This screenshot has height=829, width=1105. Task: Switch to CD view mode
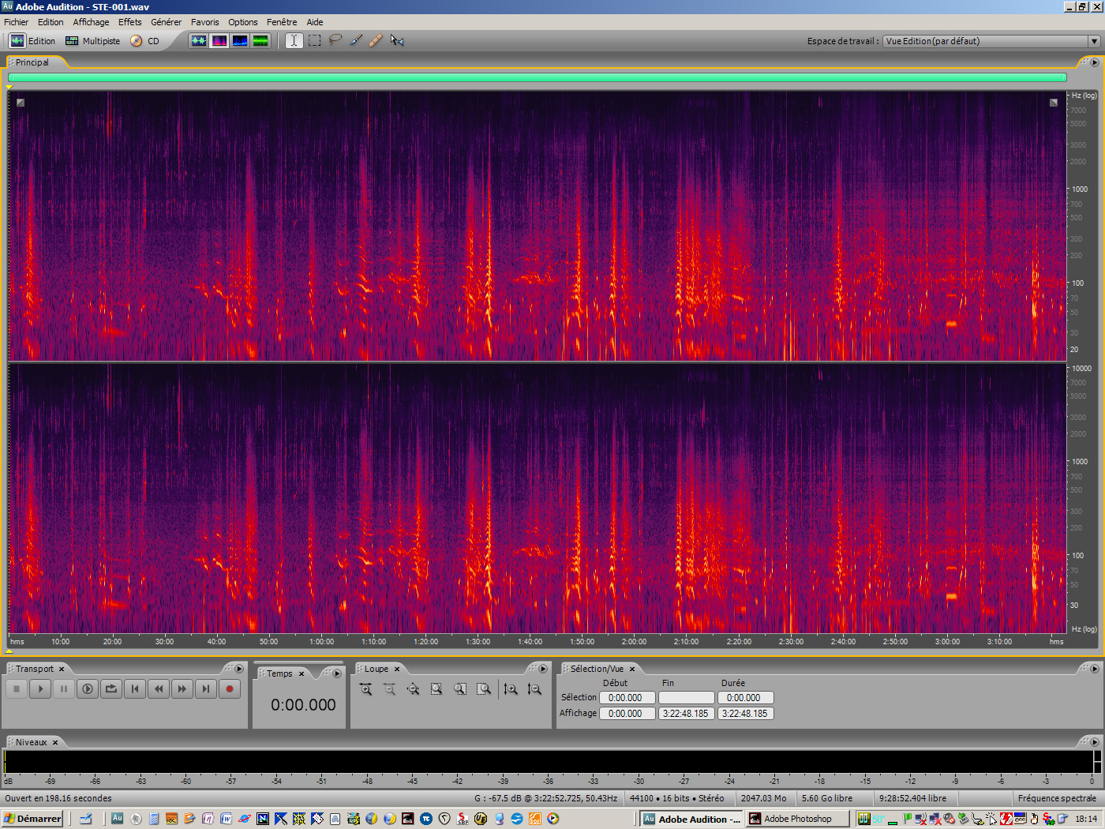[148, 40]
